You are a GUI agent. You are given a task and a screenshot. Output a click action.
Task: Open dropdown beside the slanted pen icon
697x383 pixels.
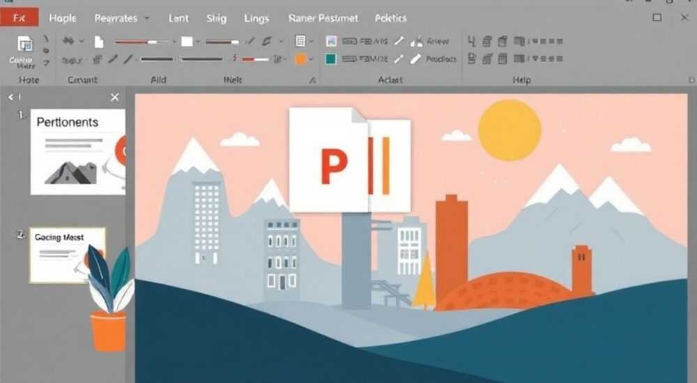281,41
